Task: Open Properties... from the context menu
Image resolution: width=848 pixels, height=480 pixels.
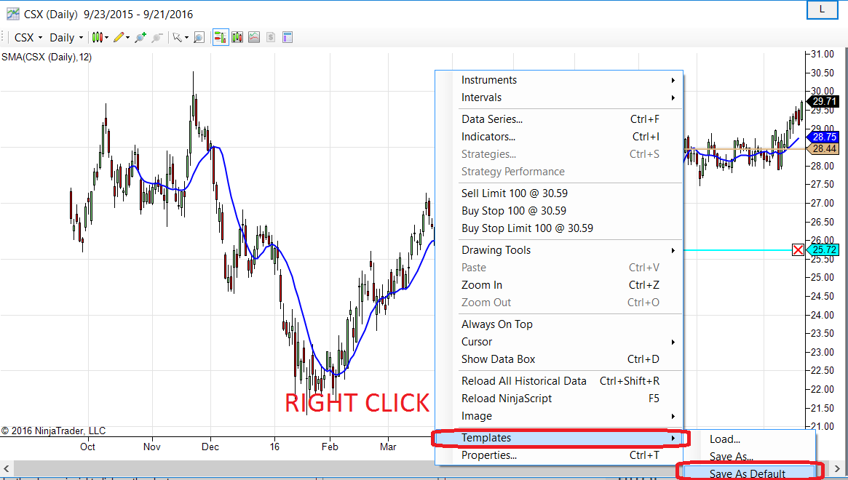Action: 559,455
